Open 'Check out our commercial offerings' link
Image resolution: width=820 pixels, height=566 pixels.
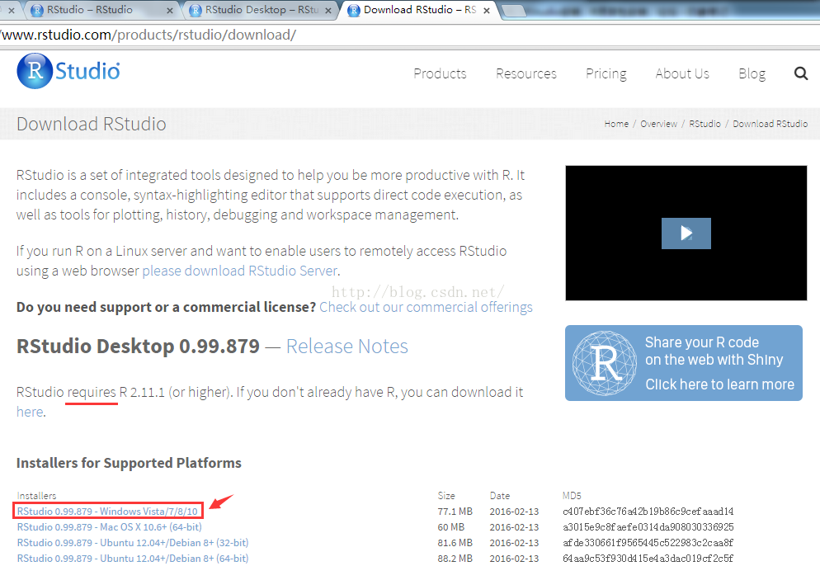coord(426,307)
